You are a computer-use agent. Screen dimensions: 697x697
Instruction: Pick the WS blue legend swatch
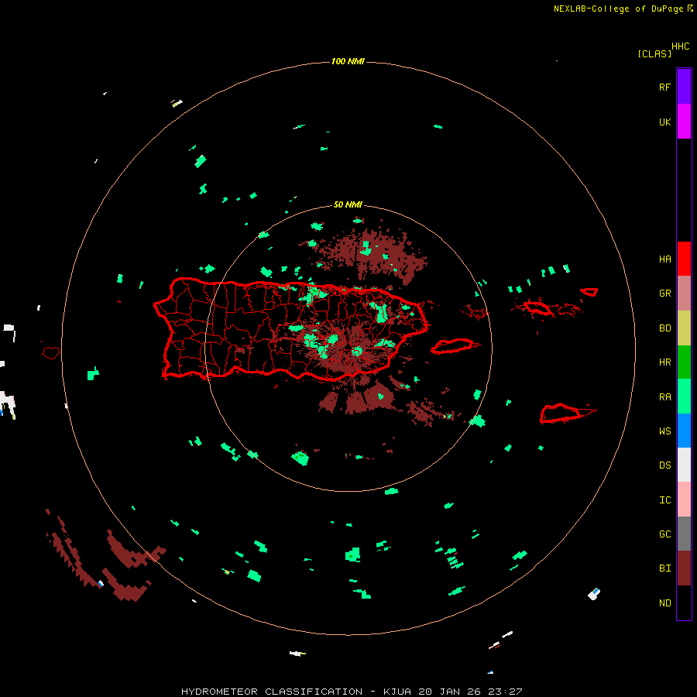pyautogui.click(x=684, y=431)
